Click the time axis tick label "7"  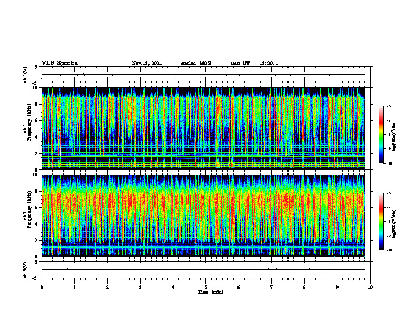tap(272, 287)
